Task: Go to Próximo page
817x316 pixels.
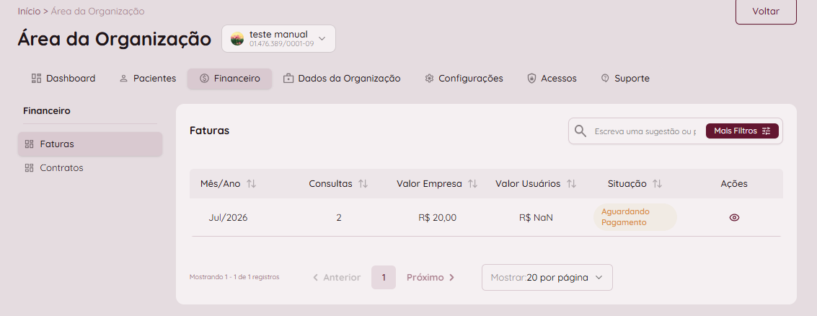Action: (430, 278)
